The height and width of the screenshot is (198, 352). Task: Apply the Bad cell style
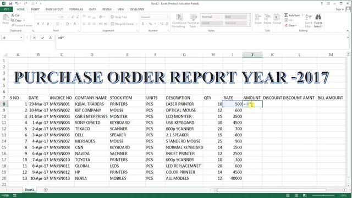point(235,17)
